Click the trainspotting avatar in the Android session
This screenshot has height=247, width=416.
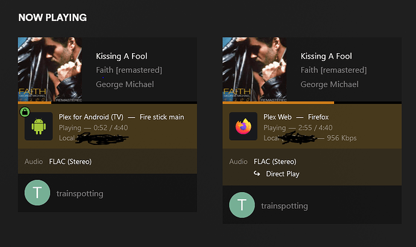click(37, 194)
